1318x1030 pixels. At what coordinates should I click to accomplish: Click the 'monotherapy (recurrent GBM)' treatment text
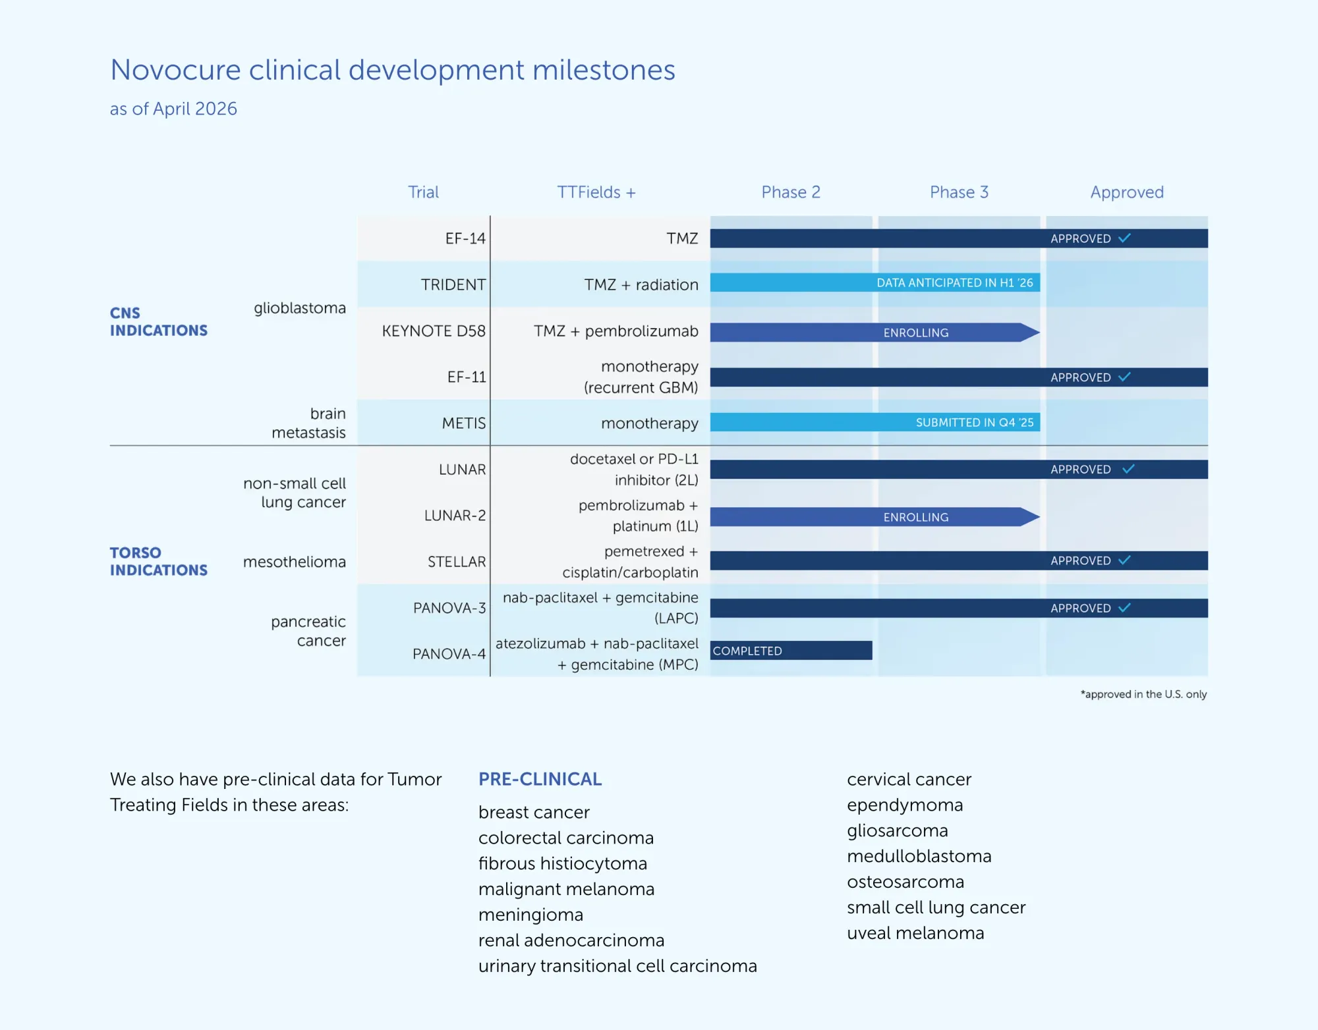point(641,377)
